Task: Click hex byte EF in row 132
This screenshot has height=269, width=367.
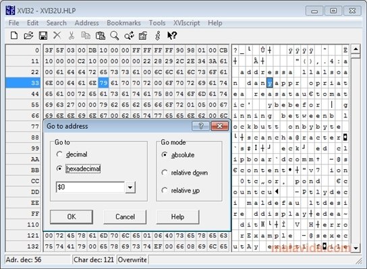Action: click(x=158, y=246)
